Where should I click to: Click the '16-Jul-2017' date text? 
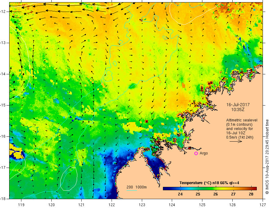tap(238, 105)
